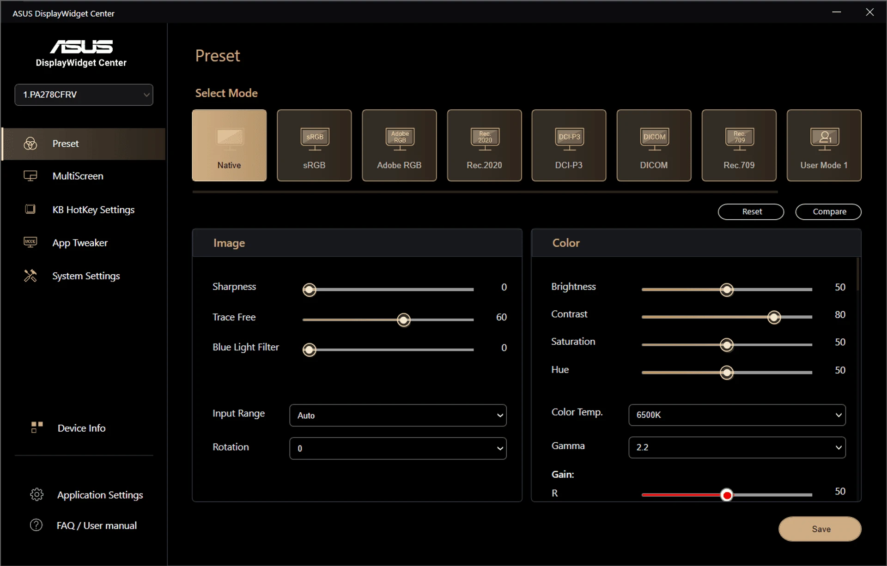Click the red R gain slider handle
The height and width of the screenshot is (566, 887).
(x=727, y=495)
